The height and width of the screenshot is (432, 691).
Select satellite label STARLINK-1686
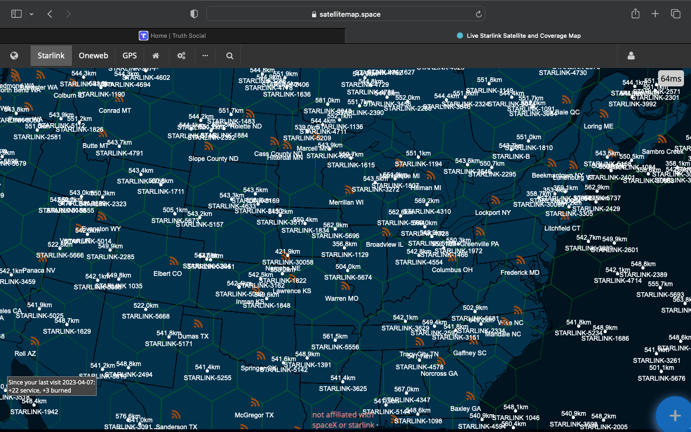click(605, 339)
